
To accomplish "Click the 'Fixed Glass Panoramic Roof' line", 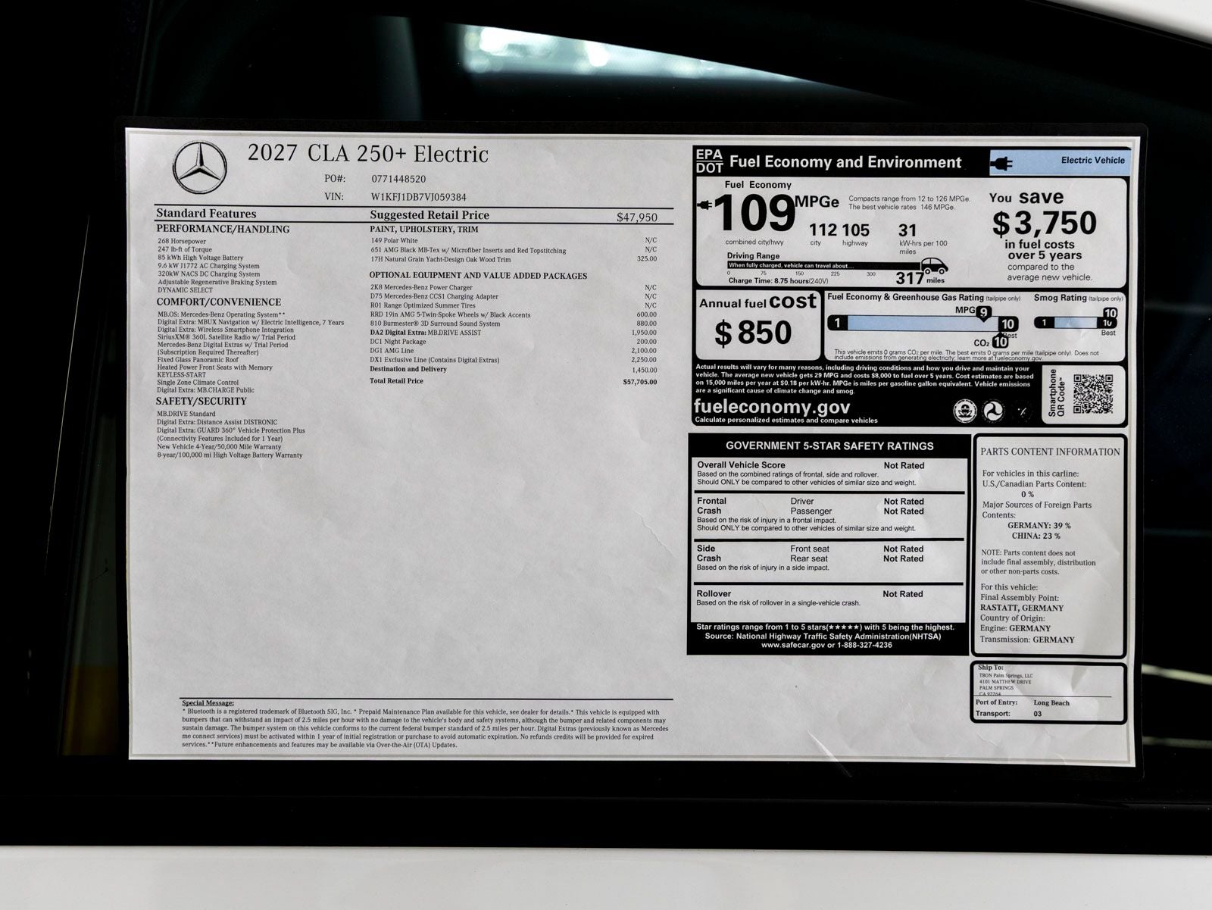I will 198,360.
